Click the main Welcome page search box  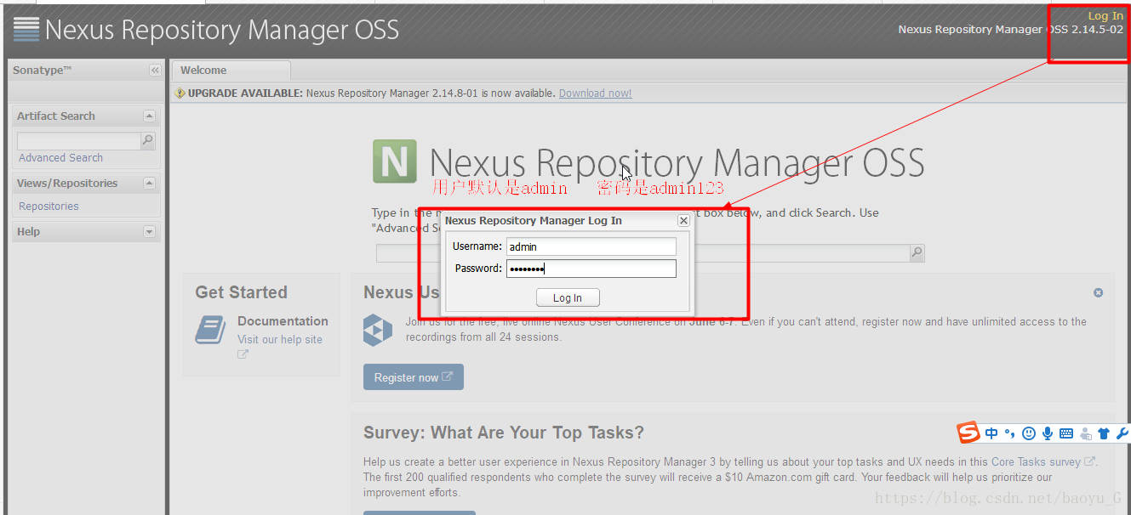pos(643,252)
